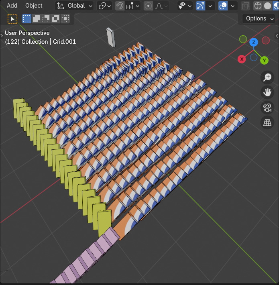Click the User Perspective label

(27, 33)
